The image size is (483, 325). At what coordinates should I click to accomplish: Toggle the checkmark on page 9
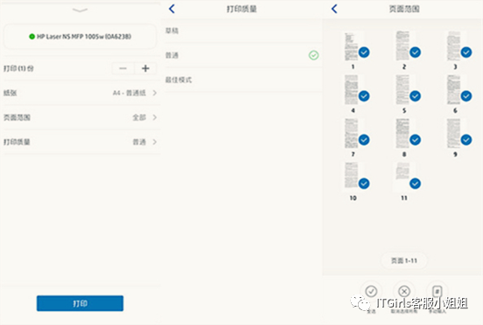(x=466, y=140)
